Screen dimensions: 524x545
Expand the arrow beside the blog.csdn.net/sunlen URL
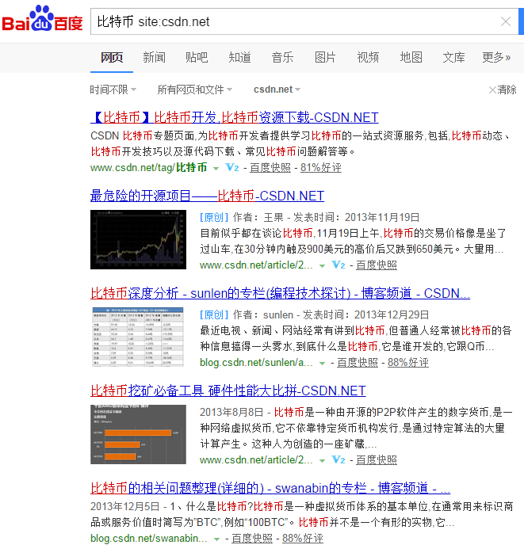coord(322,364)
